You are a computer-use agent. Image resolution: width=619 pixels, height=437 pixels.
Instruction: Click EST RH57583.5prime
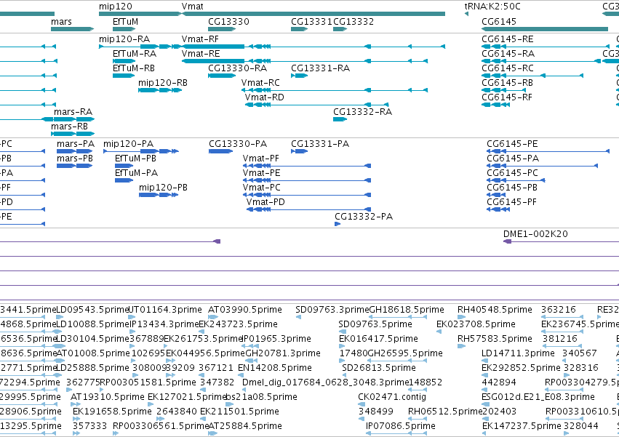coord(495,339)
